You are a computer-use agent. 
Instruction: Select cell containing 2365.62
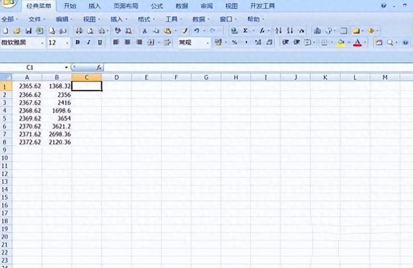tap(27, 86)
